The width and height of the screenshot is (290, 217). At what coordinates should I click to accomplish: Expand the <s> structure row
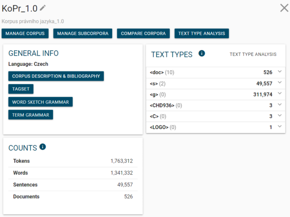point(279,83)
